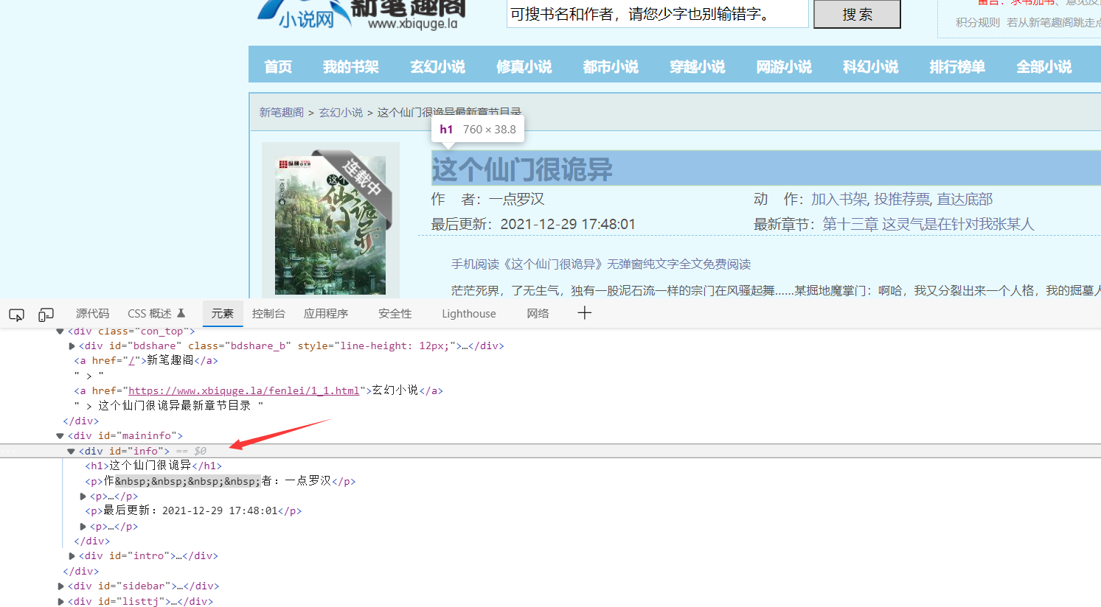1101x607 pixels.
Task: Collapse the div class con_top node
Action: tap(60, 331)
